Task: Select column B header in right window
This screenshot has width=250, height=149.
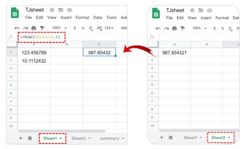Action: (x=207, y=44)
